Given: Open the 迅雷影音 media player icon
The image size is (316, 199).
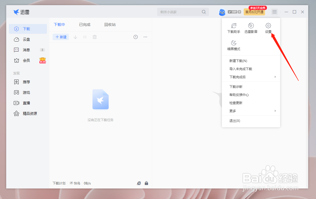Looking at the screenshot, I should [251, 28].
